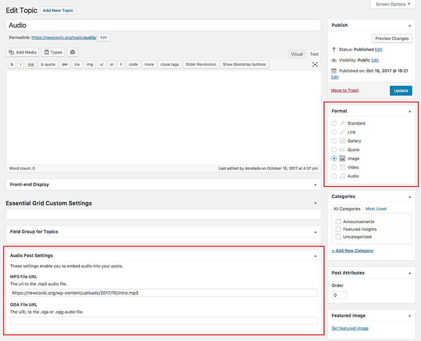Collapse the Format panel
The image size is (421, 341).
tap(410, 111)
